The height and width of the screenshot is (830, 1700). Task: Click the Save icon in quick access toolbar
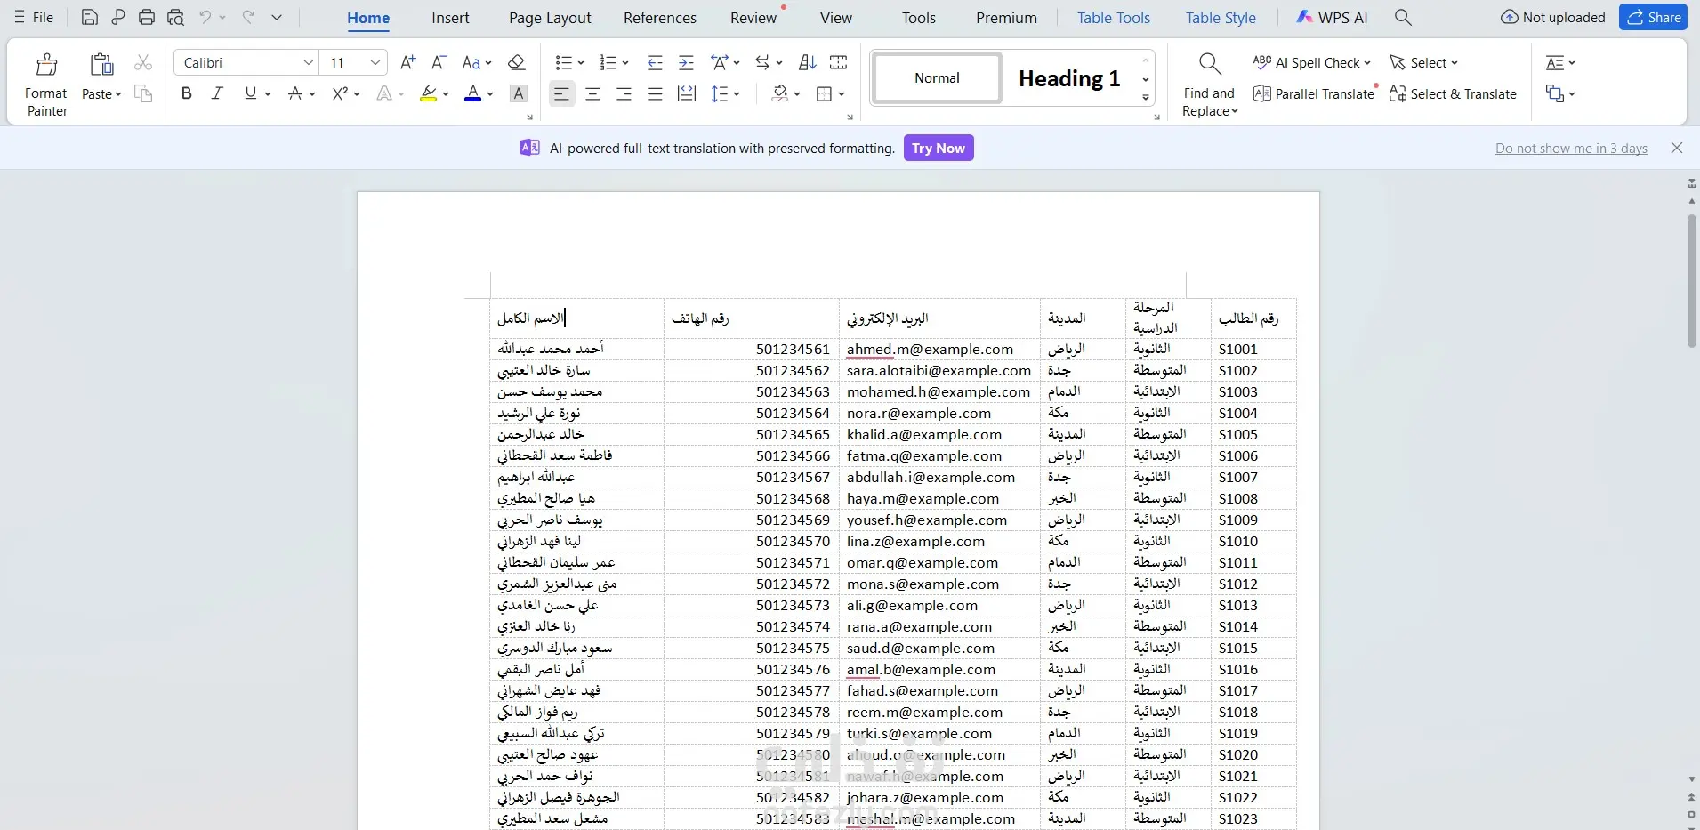point(89,17)
